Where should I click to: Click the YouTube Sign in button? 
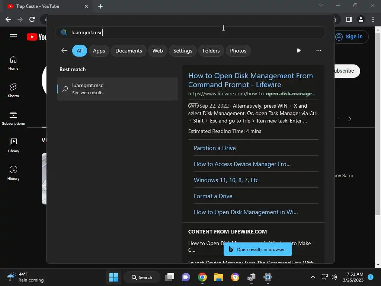coord(351,37)
